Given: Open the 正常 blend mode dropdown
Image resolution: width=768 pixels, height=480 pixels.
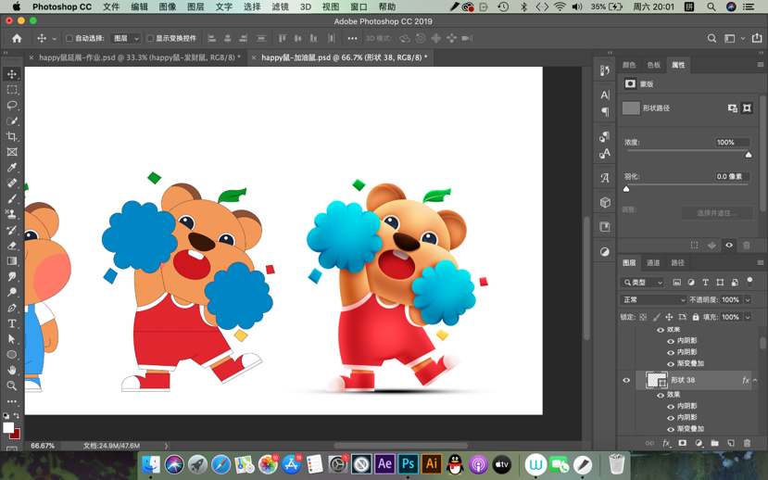Looking at the screenshot, I should 653,299.
